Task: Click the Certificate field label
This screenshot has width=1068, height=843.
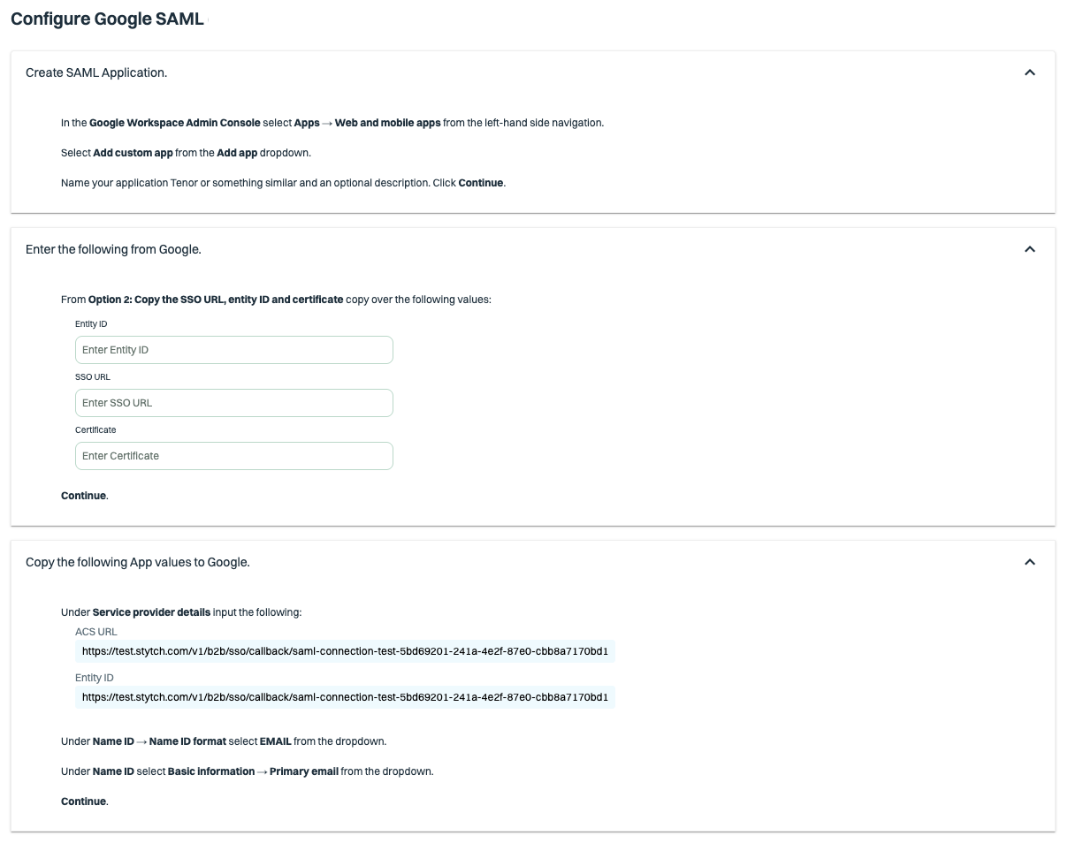Action: pos(95,430)
